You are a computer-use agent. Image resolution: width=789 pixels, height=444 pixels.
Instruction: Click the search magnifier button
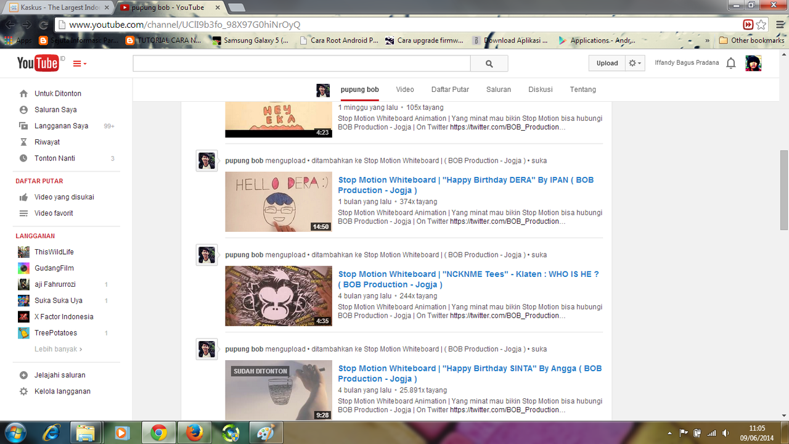[x=489, y=64]
